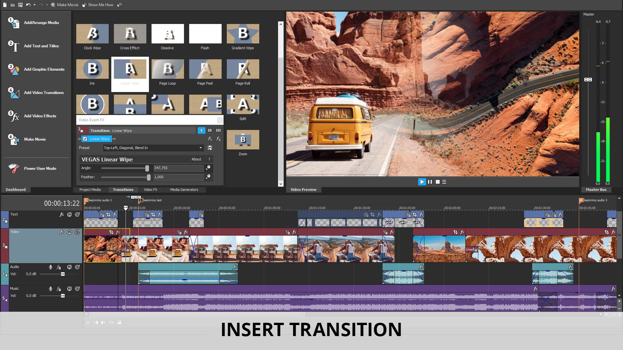Open the Project Media tab
This screenshot has height=350, width=623.
click(90, 190)
